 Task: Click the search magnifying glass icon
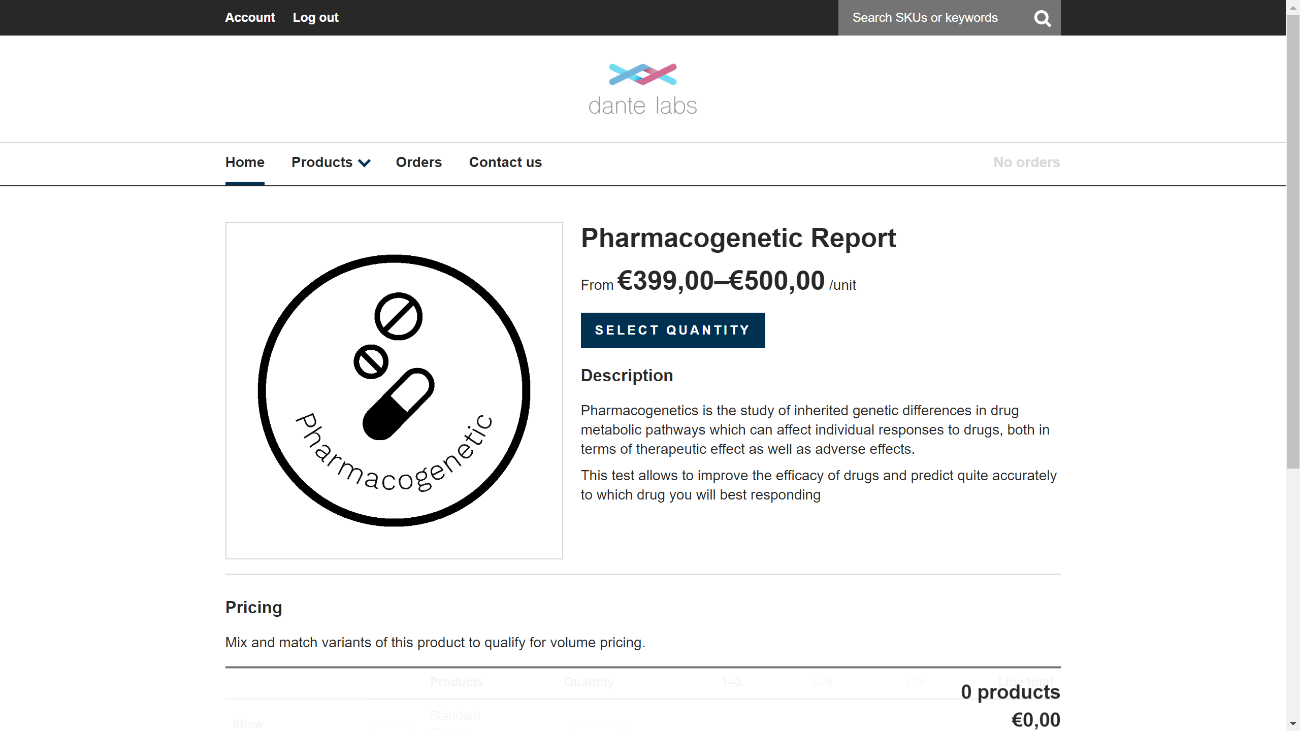point(1042,18)
